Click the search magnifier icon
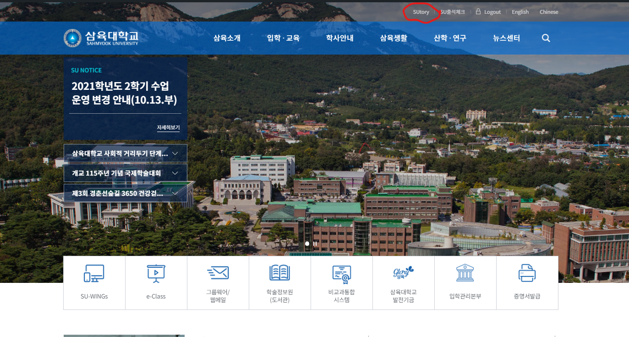The image size is (629, 337). coord(546,38)
